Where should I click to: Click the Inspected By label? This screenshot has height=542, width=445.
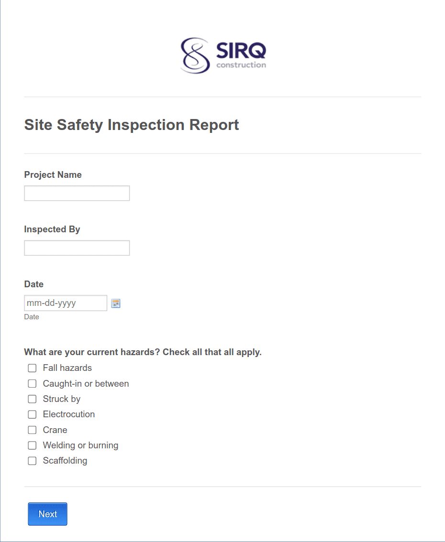pyautogui.click(x=52, y=229)
